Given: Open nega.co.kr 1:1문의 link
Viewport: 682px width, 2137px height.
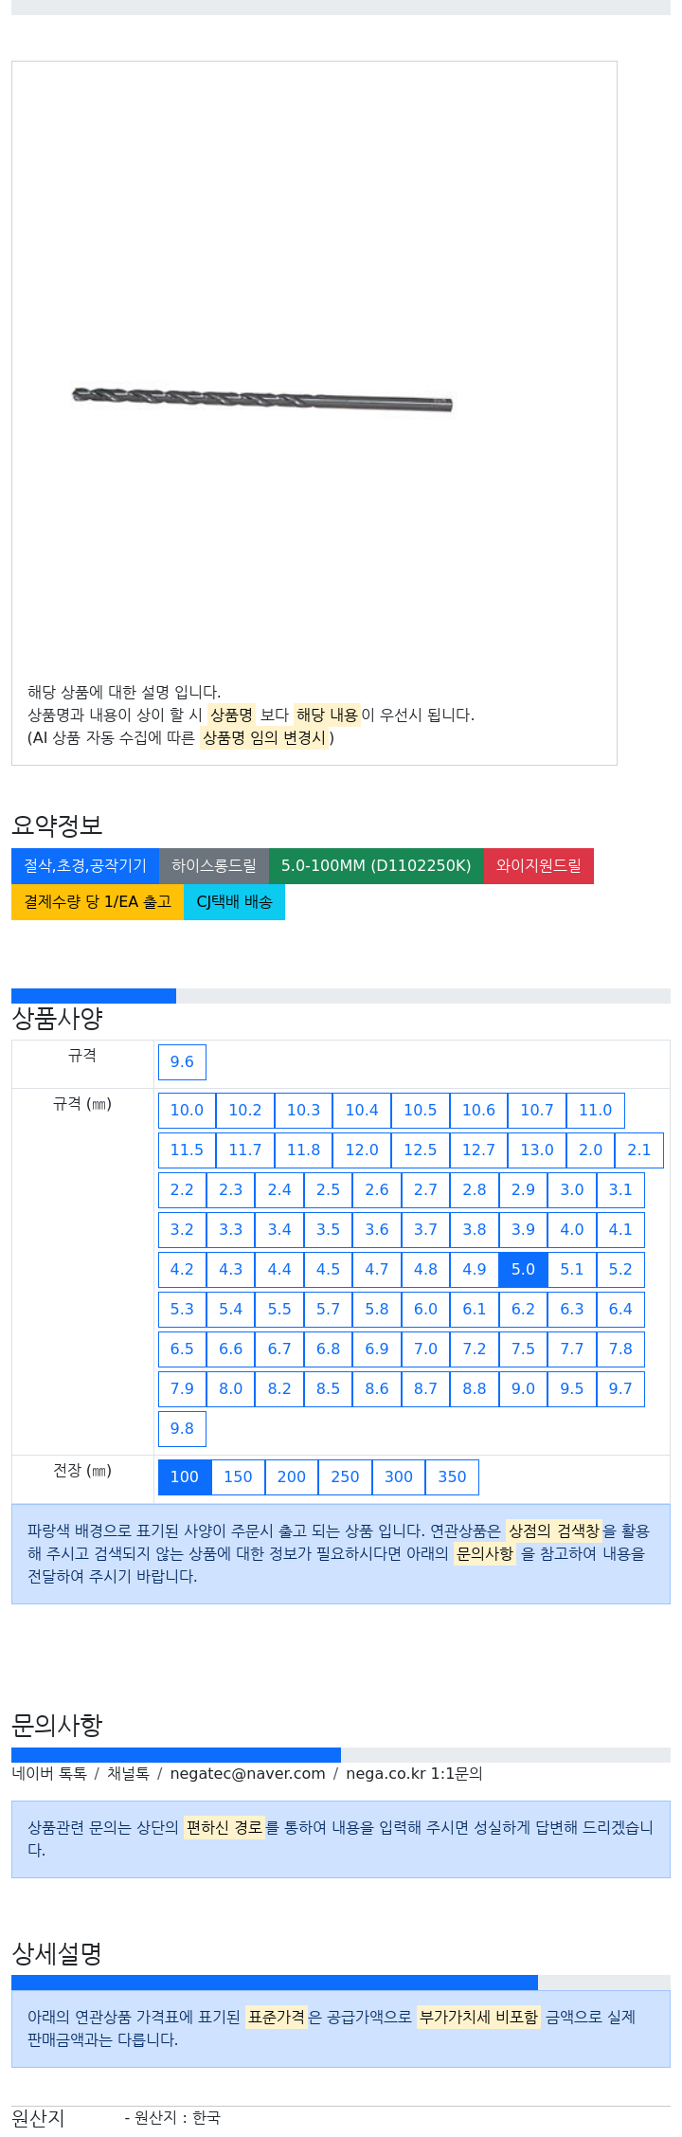Looking at the screenshot, I should click(x=414, y=1773).
